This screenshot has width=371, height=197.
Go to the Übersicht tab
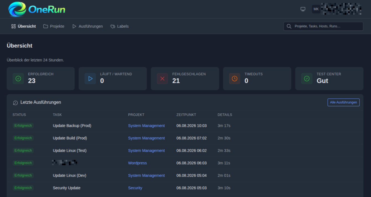pyautogui.click(x=24, y=26)
